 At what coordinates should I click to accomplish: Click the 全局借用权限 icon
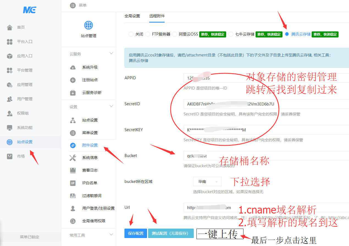point(73,221)
